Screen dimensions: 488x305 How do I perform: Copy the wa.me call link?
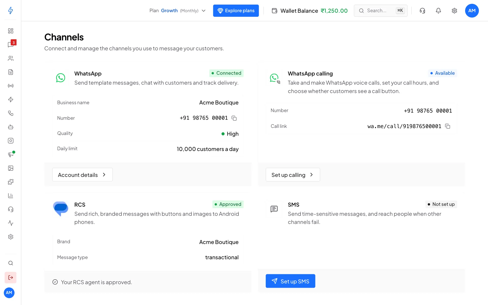[x=448, y=126]
